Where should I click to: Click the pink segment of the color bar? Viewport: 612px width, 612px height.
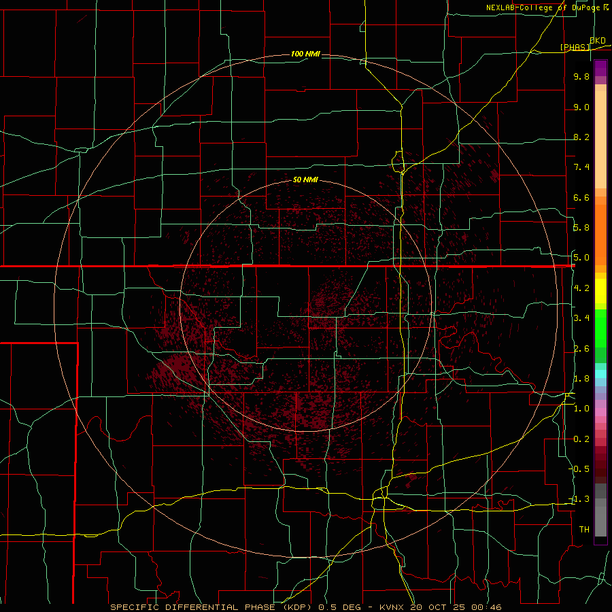click(x=600, y=412)
